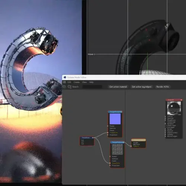Click the Transform node output port

click(x=93, y=138)
